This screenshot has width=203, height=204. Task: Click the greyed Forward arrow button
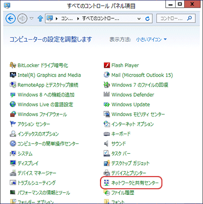[x=22, y=18]
